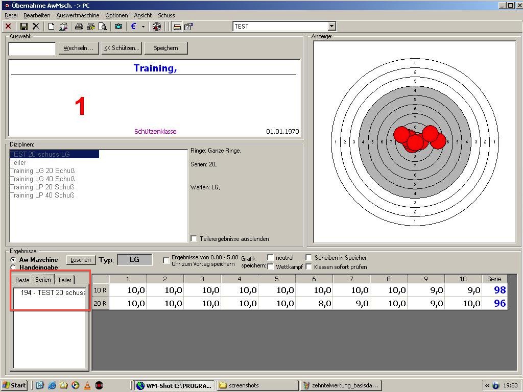Check the Scheiben in Speicher option
The image size is (523, 392).
pyautogui.click(x=309, y=258)
